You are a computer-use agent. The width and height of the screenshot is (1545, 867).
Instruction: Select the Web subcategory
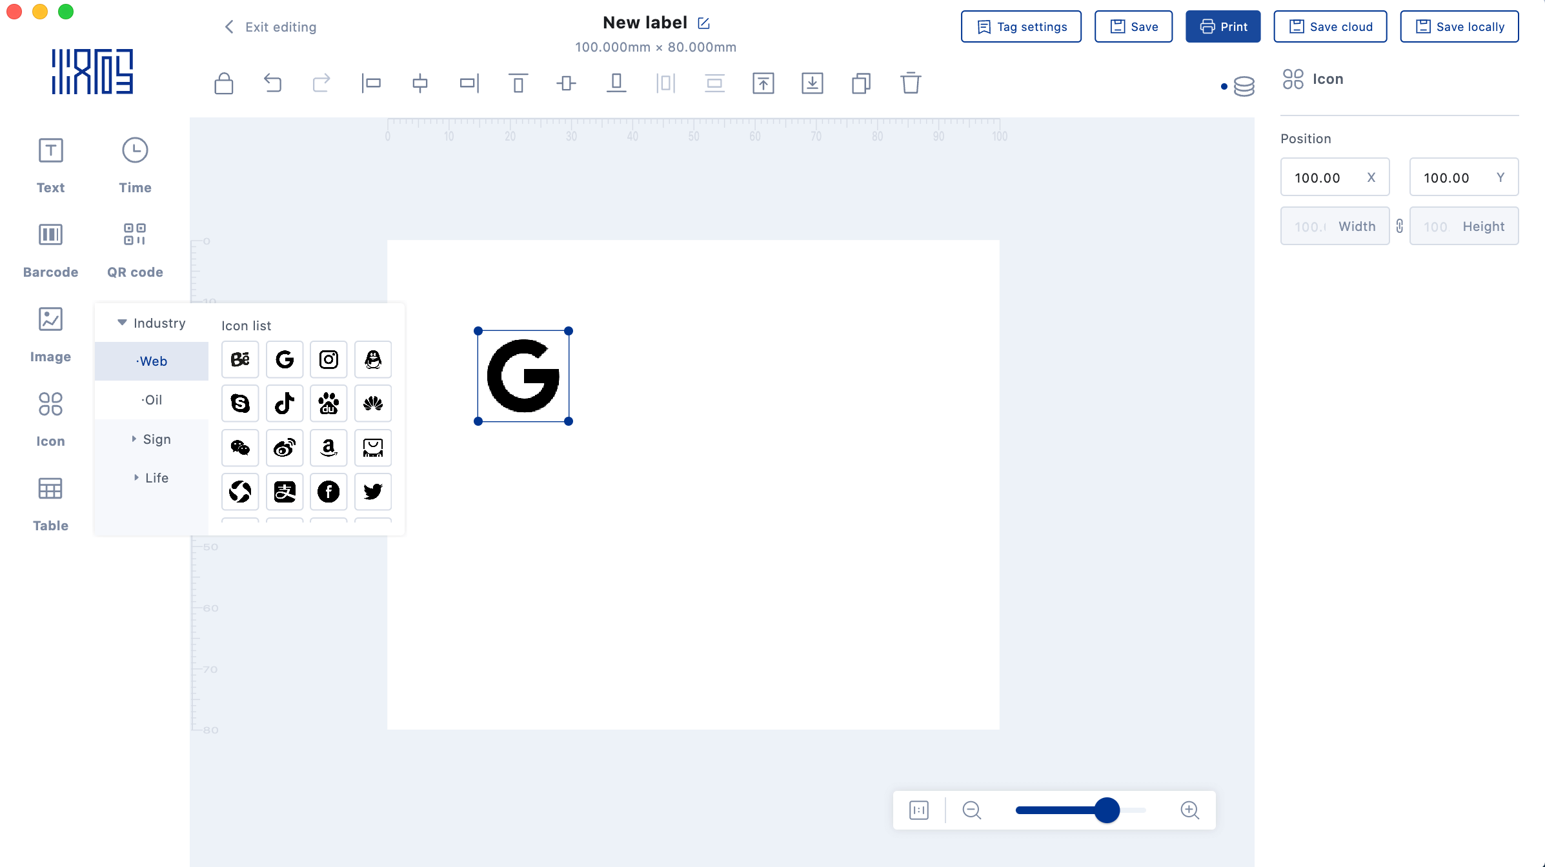point(152,361)
